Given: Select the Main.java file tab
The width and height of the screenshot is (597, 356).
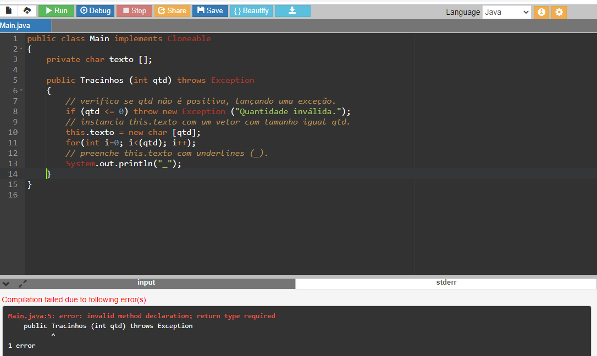Looking at the screenshot, I should point(25,25).
